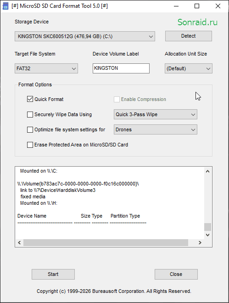The width and height of the screenshot is (229, 303).
Task: Click the log scroll left arrow
Action: point(19,242)
